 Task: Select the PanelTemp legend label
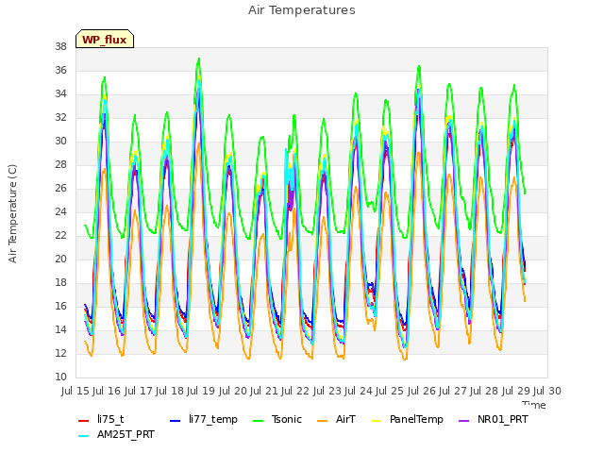pos(416,419)
